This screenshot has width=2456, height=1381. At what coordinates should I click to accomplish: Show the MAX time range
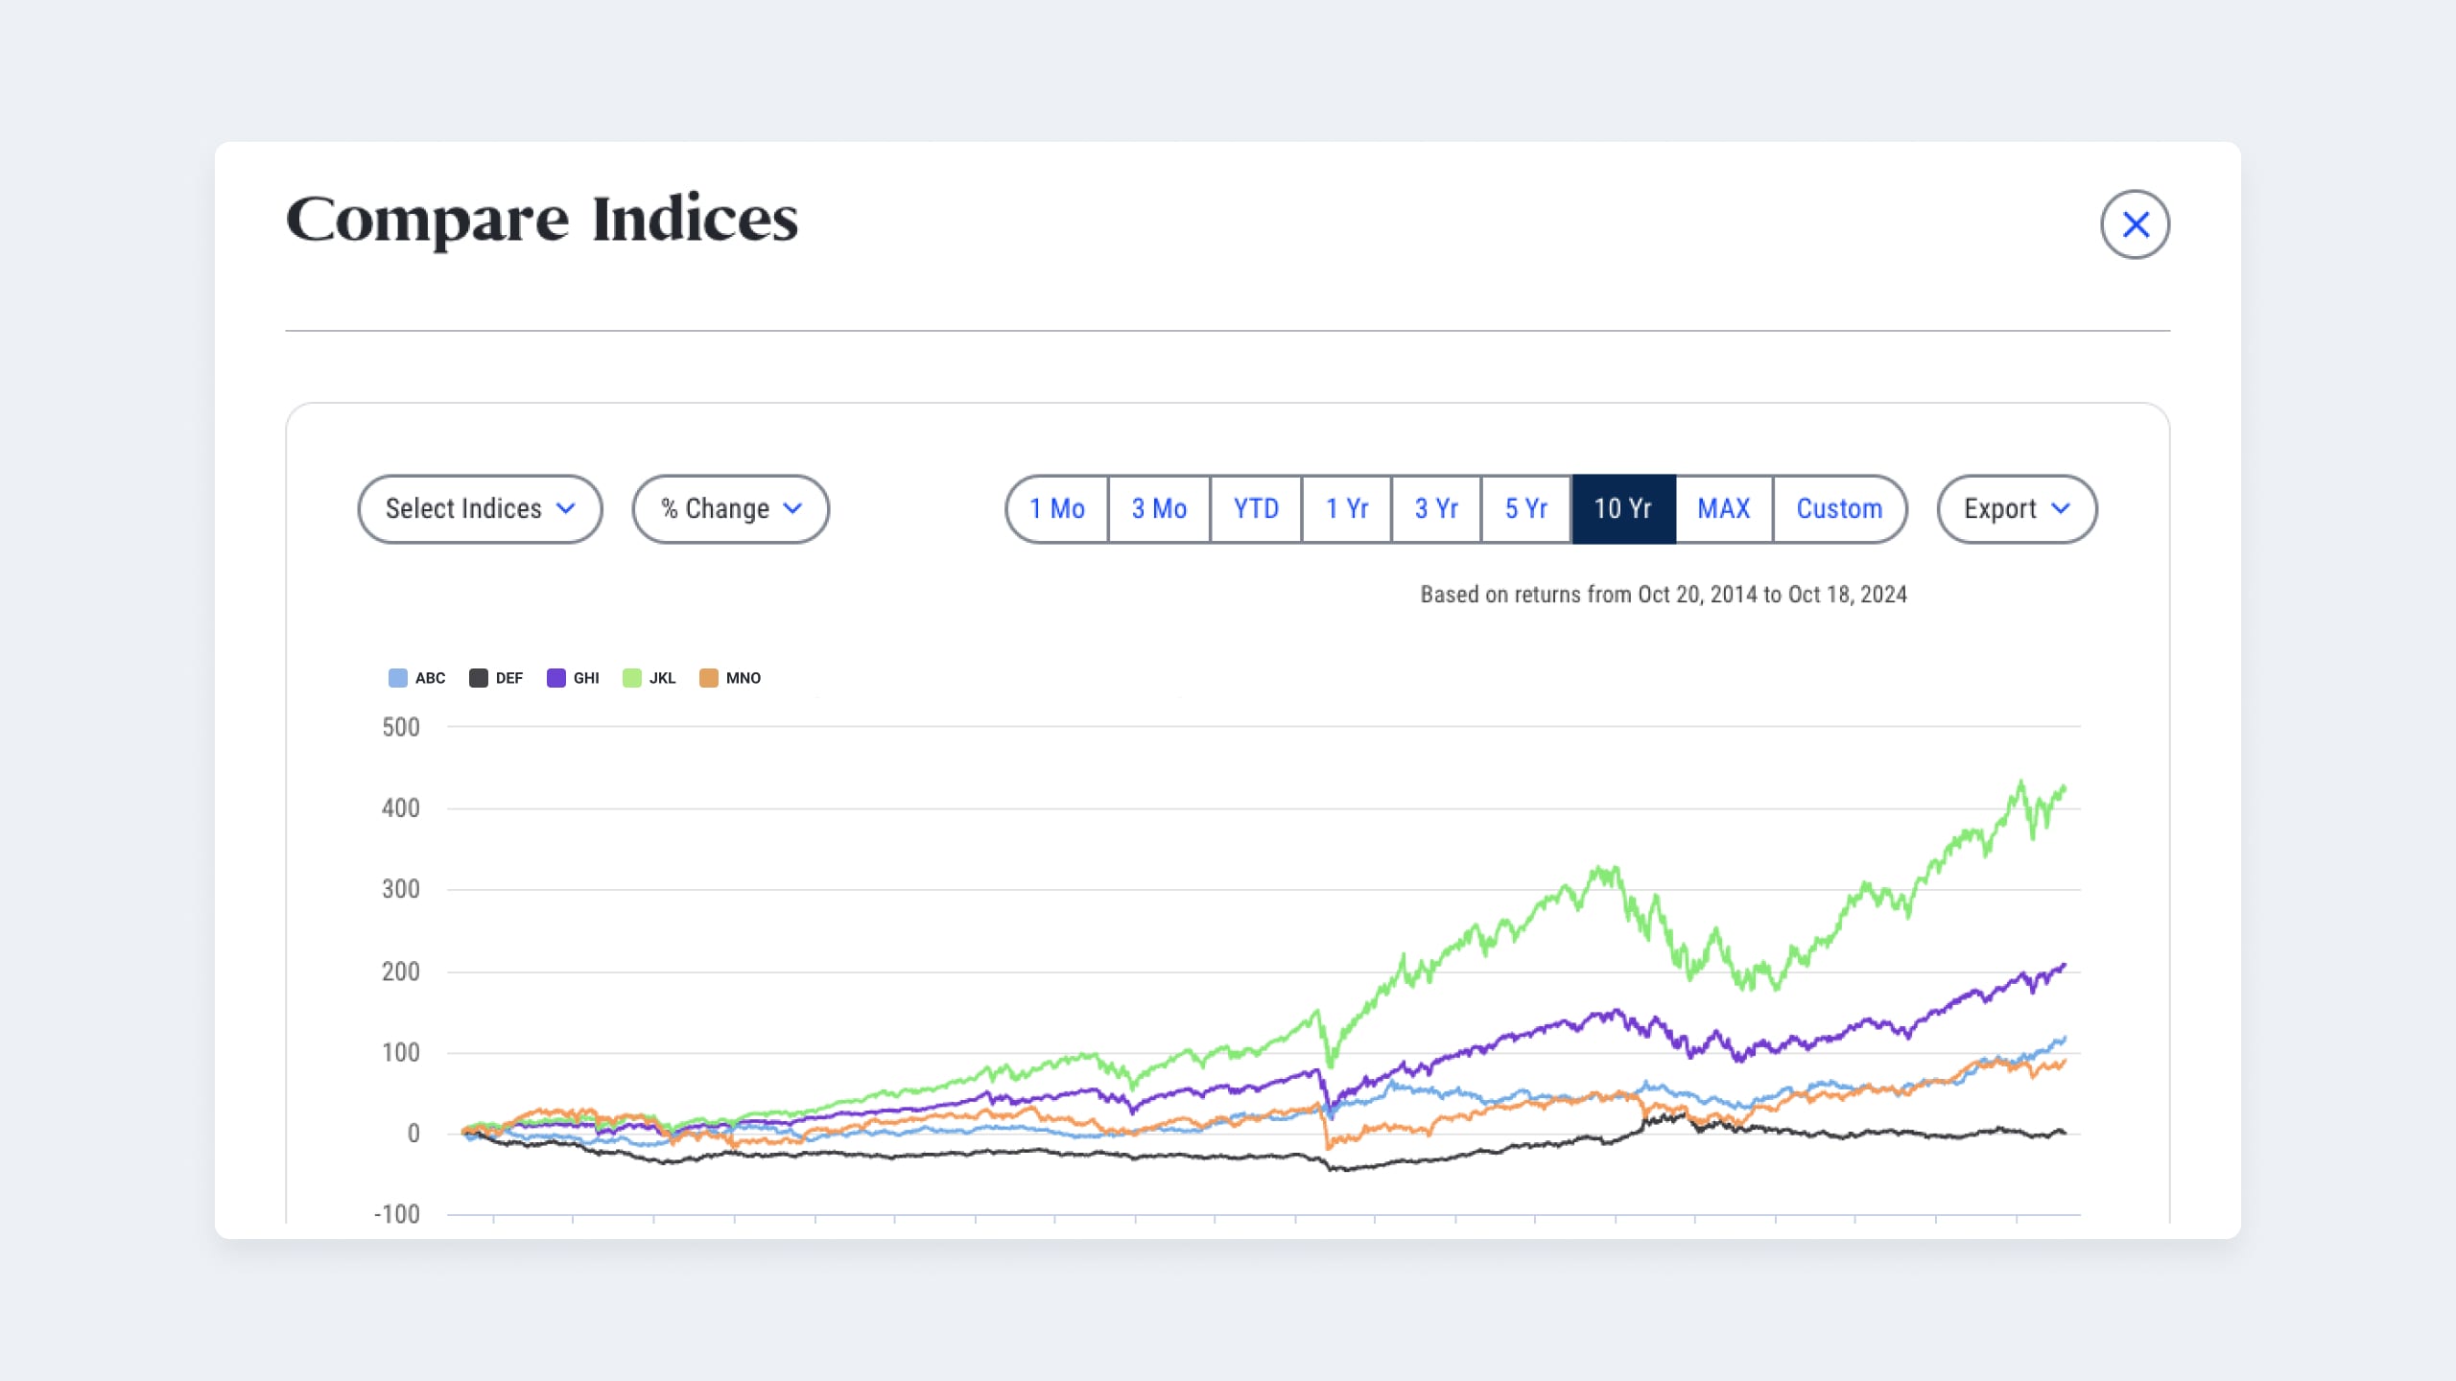click(x=1724, y=508)
